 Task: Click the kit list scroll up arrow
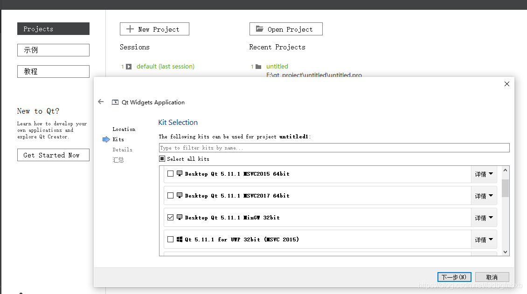pyautogui.click(x=505, y=170)
